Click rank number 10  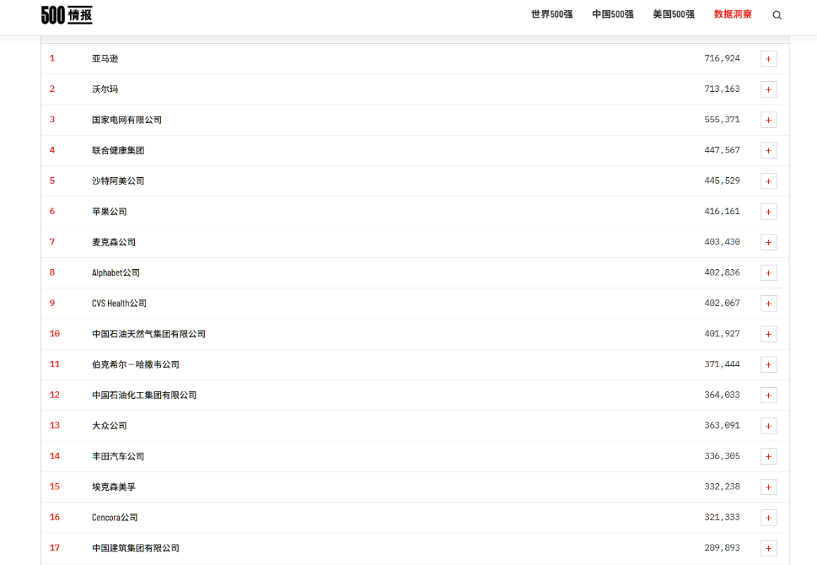pyautogui.click(x=54, y=333)
